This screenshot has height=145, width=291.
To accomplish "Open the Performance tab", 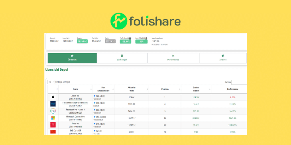I will click(173, 58).
